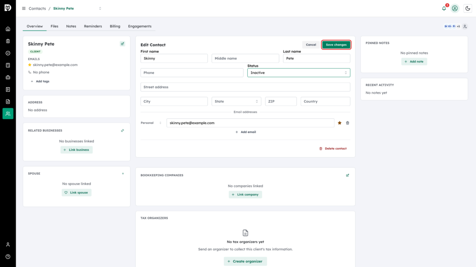
Task: Click Link company button
Action: [245, 195]
